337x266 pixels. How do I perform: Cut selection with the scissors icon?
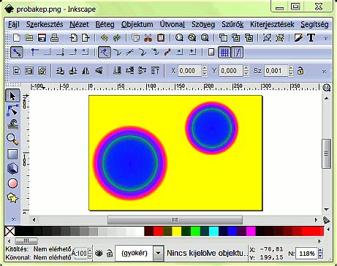148,38
